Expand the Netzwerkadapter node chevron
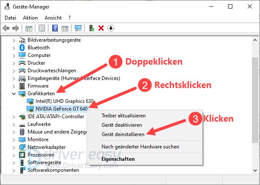 coord(14,147)
